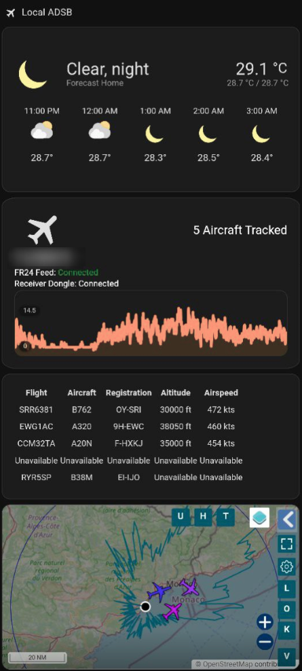Screen dimensions: 302x671
Task: Select flight EWG1AC in the table
Action: coord(36,427)
